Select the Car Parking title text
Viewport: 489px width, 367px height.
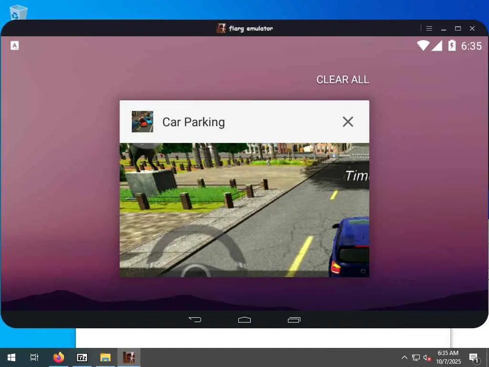point(193,122)
